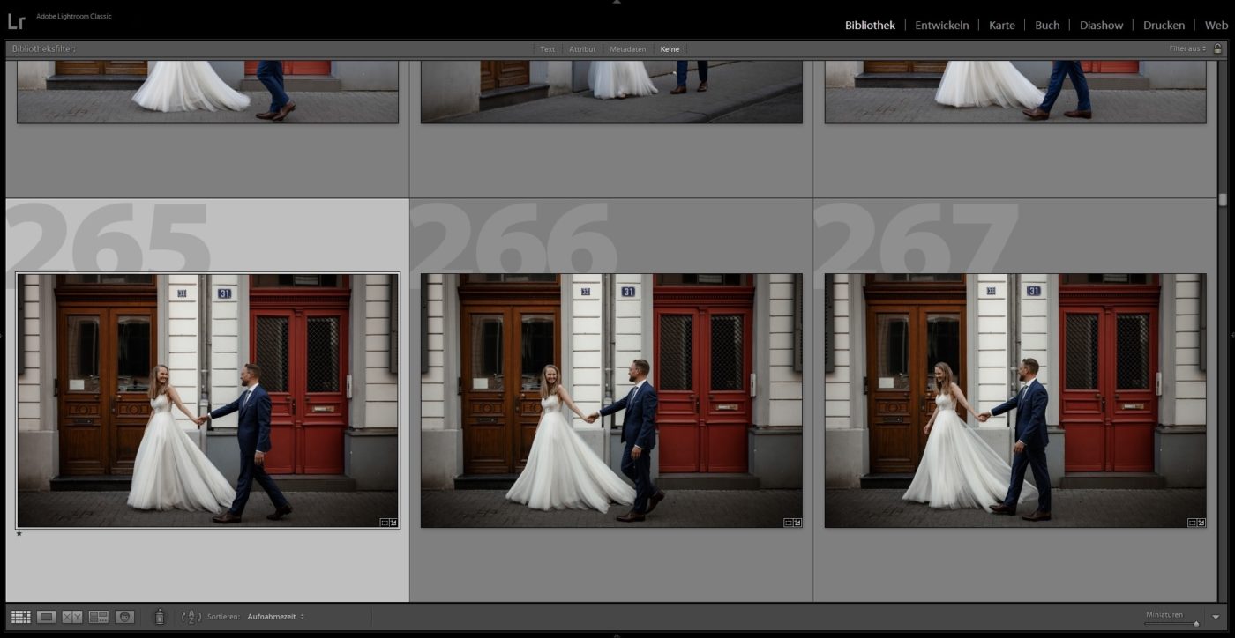
Task: Open People view face icon
Action: [124, 617]
